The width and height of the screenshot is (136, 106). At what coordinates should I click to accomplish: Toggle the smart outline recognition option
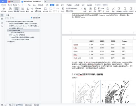(x=35, y=18)
